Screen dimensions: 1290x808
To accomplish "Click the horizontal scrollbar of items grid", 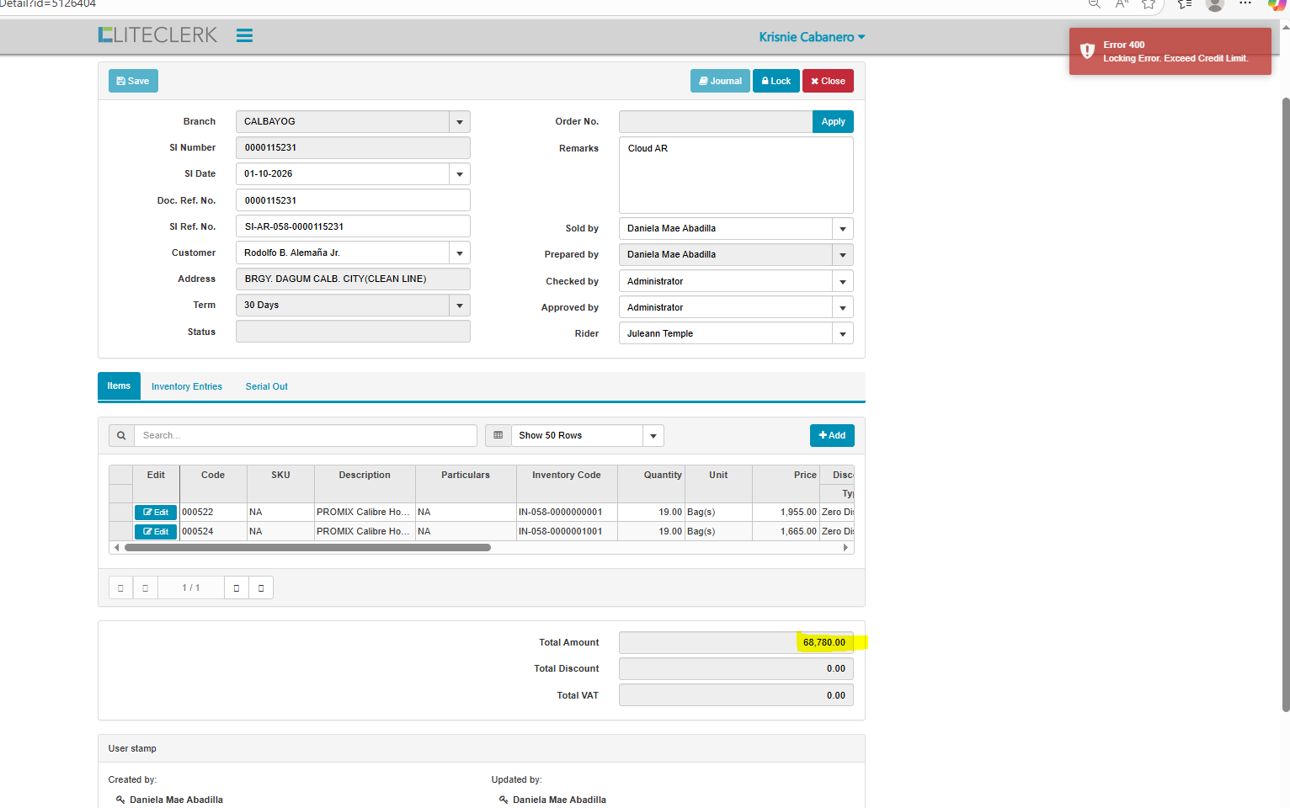I will pos(307,548).
